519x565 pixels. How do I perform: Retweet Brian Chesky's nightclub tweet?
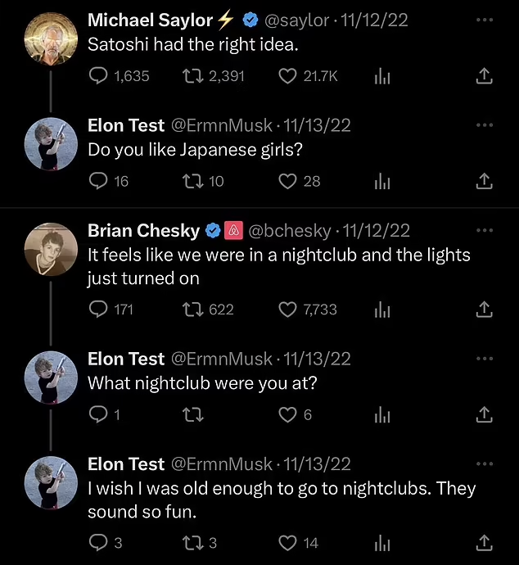tap(192, 310)
